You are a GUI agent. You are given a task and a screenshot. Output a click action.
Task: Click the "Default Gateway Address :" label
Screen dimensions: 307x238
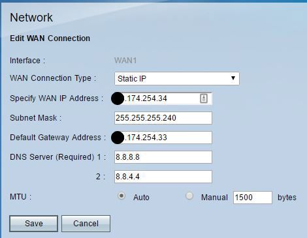tap(57, 138)
